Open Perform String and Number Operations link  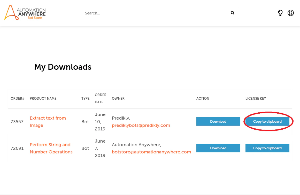click(51, 148)
